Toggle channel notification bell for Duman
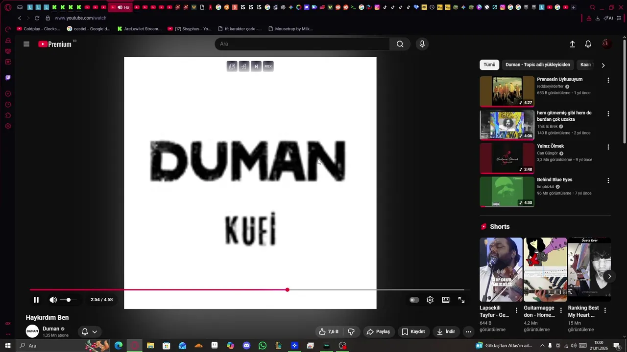This screenshot has height=352, width=627. coord(85,331)
